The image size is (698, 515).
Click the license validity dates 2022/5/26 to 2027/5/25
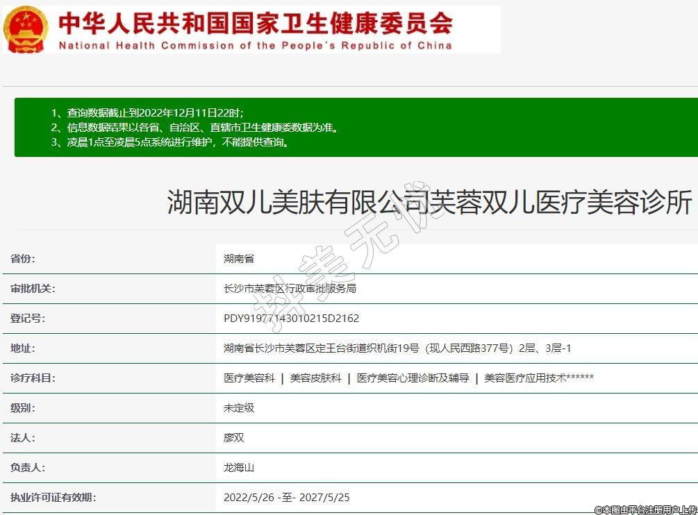pos(286,498)
